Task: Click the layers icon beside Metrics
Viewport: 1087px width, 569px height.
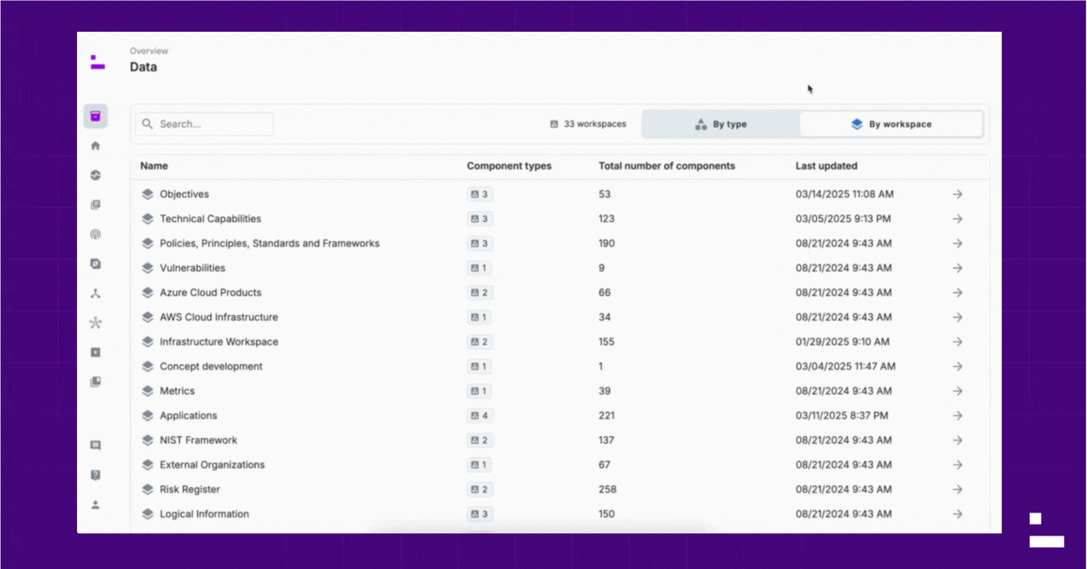Action: coord(148,391)
